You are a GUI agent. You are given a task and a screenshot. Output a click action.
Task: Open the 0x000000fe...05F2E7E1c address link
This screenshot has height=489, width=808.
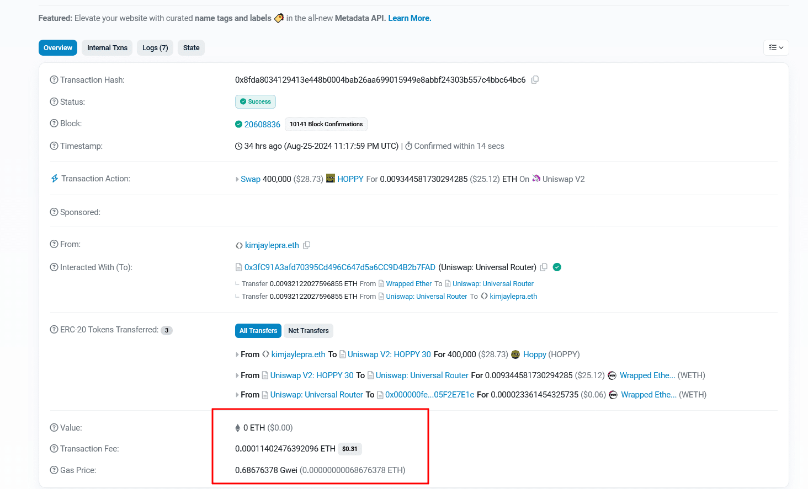pos(429,395)
